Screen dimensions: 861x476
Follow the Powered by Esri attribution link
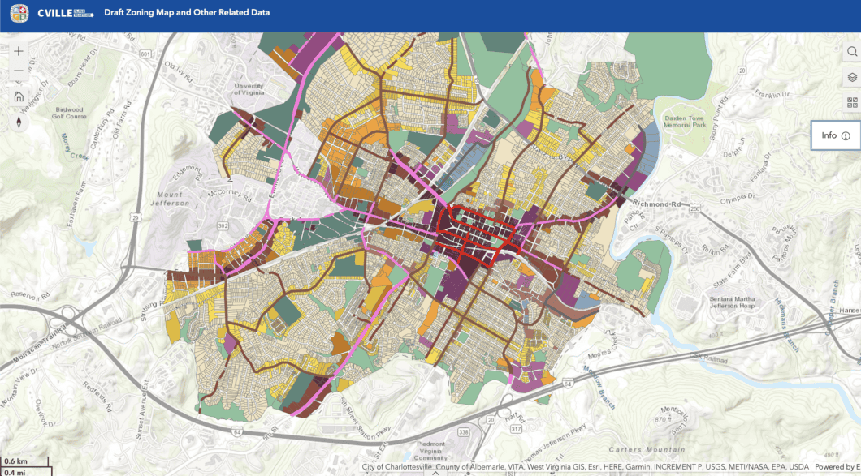point(837,466)
